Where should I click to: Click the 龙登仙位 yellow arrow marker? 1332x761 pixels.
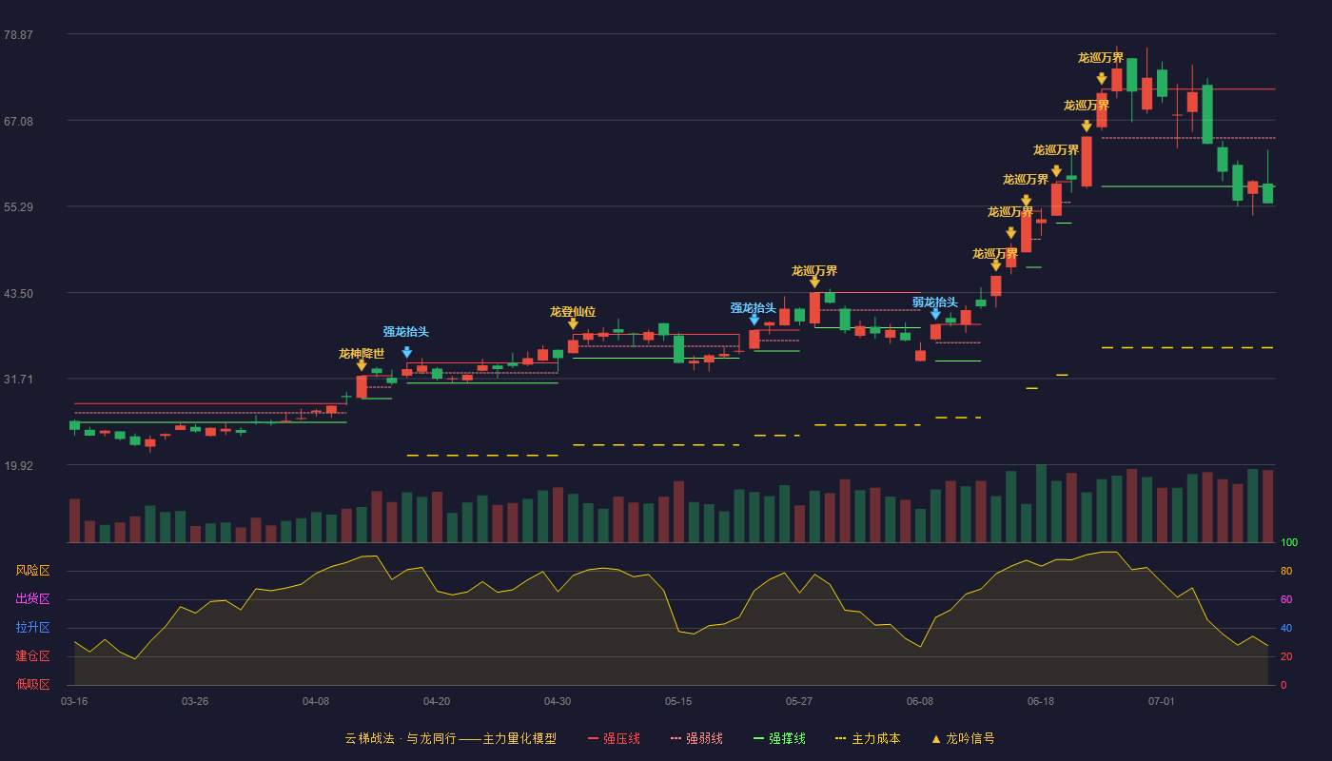coord(573,324)
